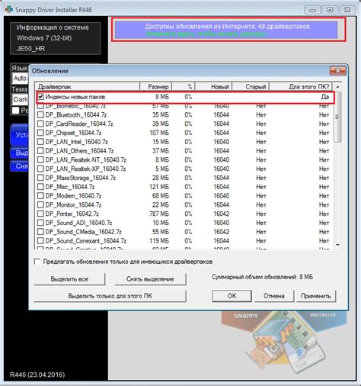Sort by Новый column header

(x=213, y=87)
